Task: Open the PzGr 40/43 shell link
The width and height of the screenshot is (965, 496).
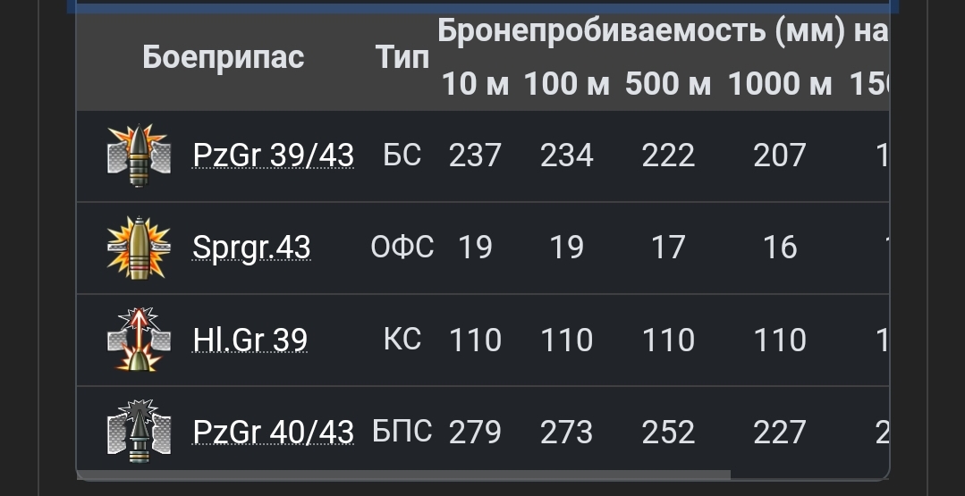Action: tap(273, 433)
